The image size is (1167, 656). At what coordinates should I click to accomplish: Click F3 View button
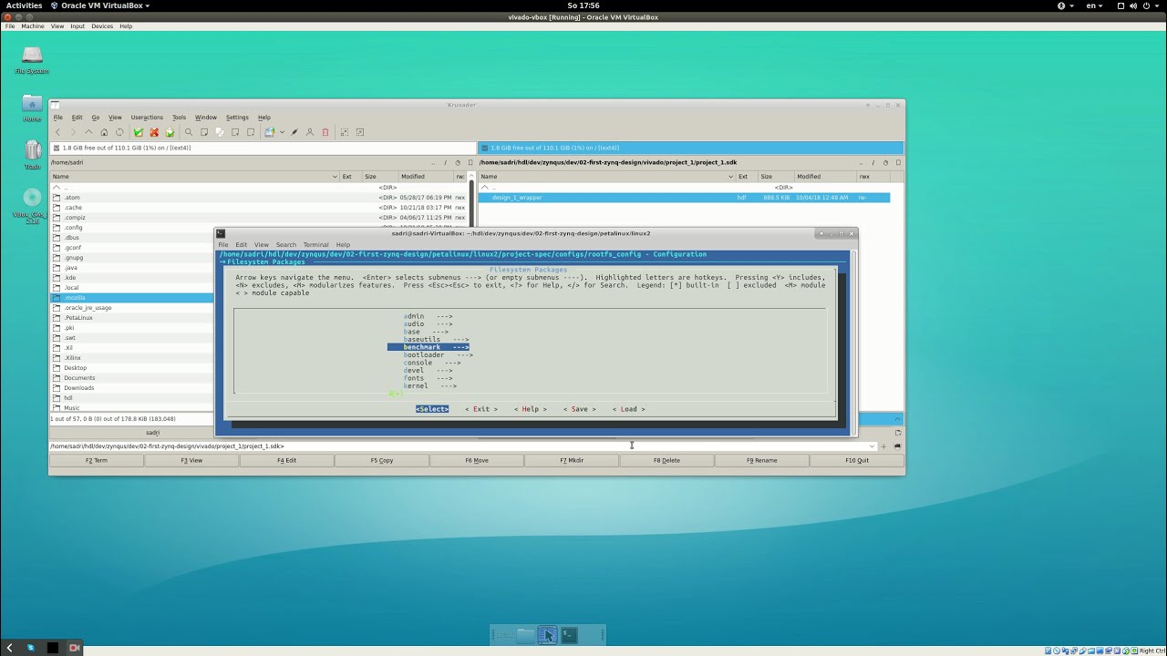coord(191,460)
